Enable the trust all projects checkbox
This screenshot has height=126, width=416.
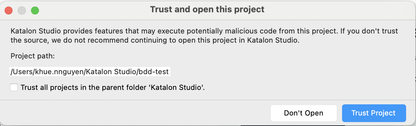point(14,88)
